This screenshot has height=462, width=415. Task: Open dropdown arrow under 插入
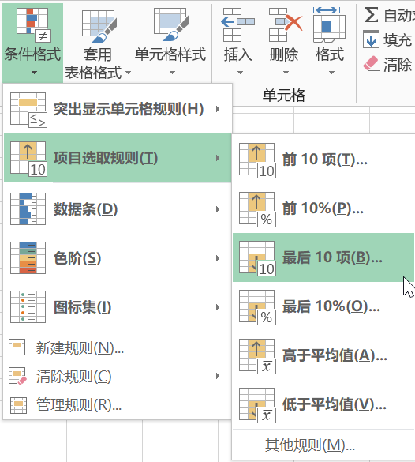click(x=240, y=73)
